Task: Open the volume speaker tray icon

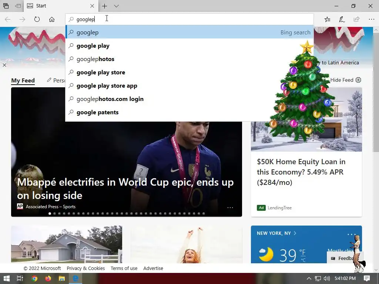Action: (326, 278)
